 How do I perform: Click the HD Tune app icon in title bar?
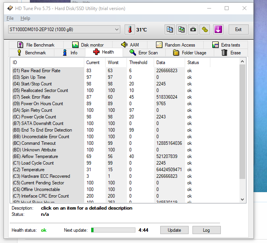tap(10, 8)
